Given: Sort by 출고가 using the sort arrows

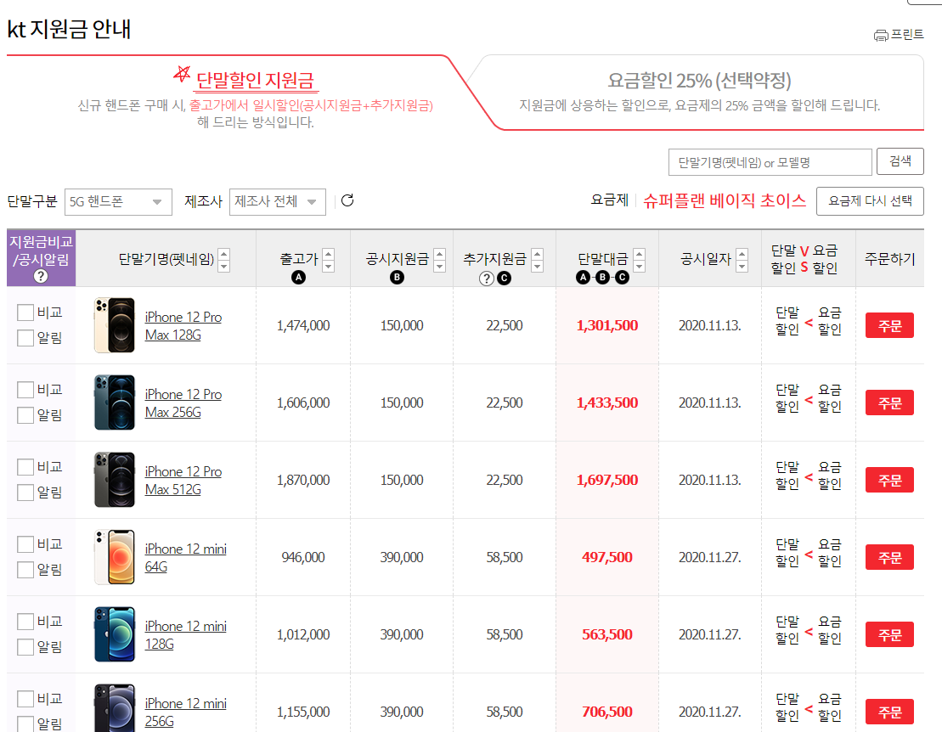Looking at the screenshot, I should 329,260.
